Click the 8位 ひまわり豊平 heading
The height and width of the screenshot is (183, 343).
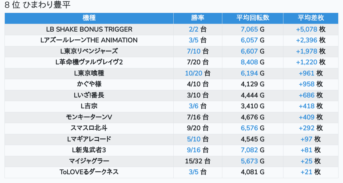[38, 5]
